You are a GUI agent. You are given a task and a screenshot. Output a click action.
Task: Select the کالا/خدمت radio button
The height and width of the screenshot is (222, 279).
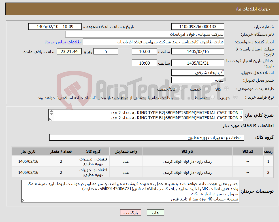(181, 88)
